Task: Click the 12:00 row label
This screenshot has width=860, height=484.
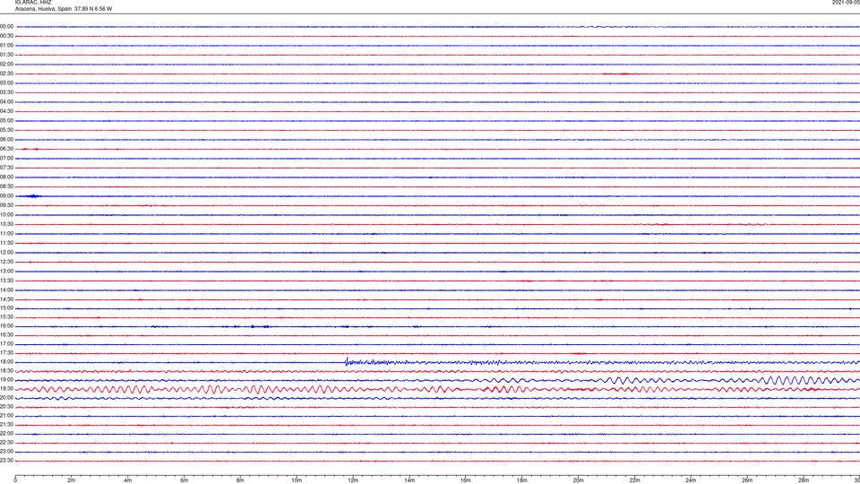Action: click(6, 253)
